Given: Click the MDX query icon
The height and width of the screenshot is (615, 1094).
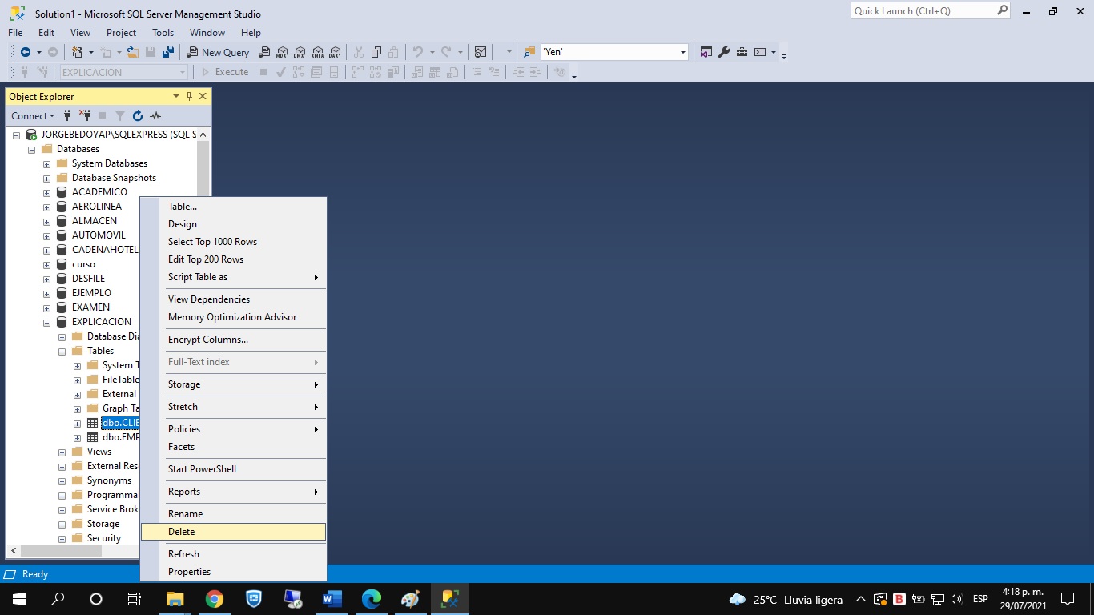Looking at the screenshot, I should pos(282,52).
